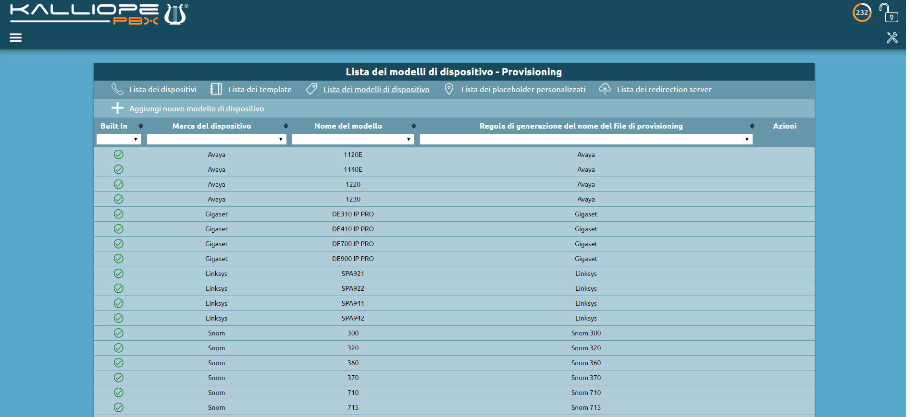Click the Nome del modello column header

click(348, 126)
